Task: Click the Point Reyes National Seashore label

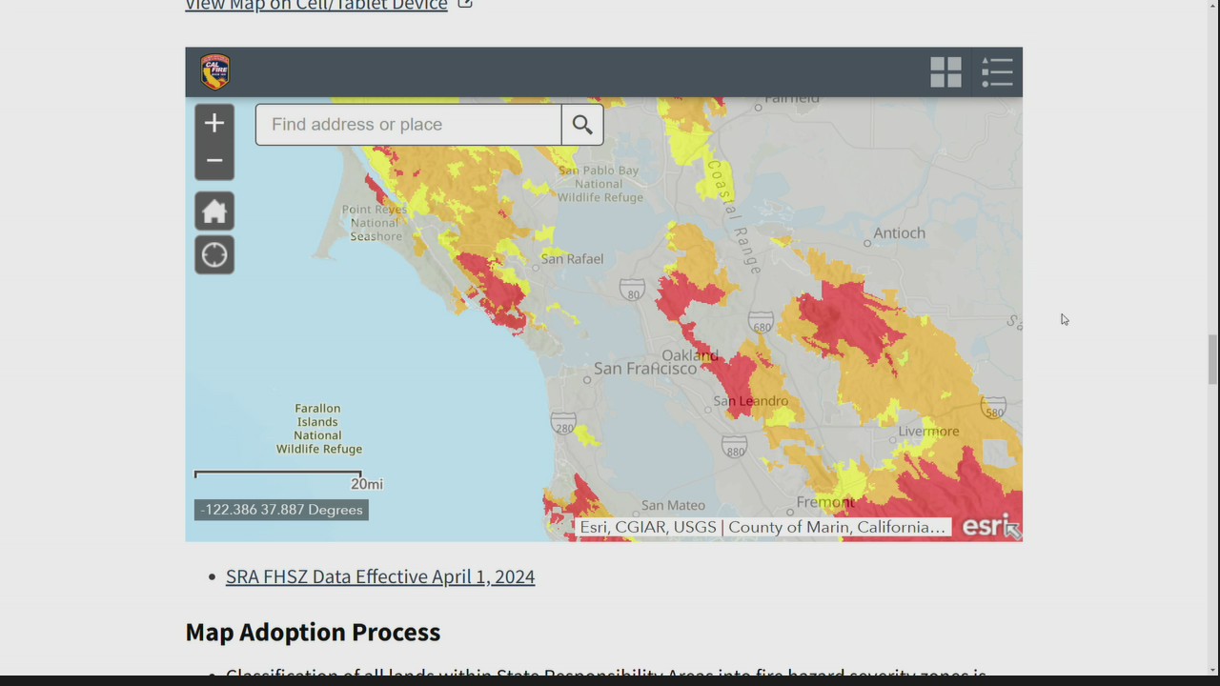Action: [375, 223]
